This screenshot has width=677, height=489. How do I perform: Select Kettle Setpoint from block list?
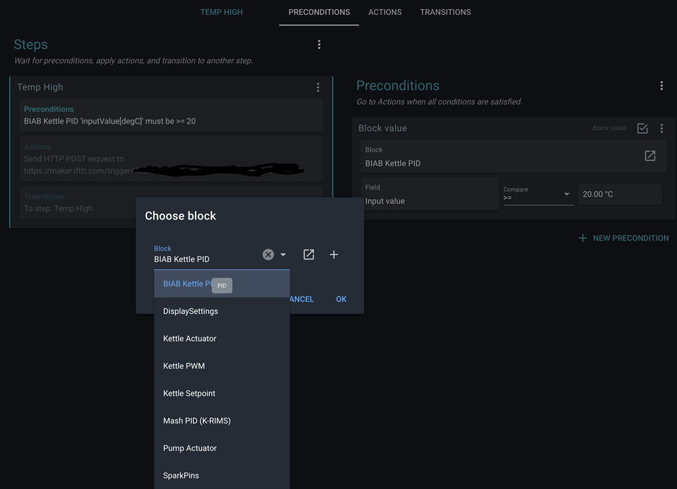(189, 394)
